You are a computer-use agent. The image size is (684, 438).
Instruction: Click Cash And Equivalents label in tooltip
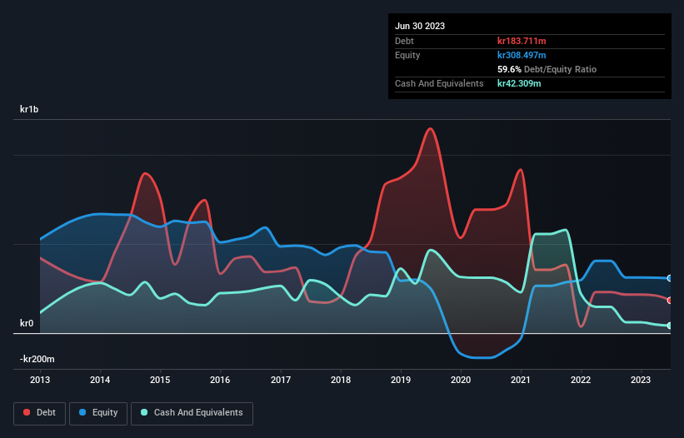coord(439,83)
